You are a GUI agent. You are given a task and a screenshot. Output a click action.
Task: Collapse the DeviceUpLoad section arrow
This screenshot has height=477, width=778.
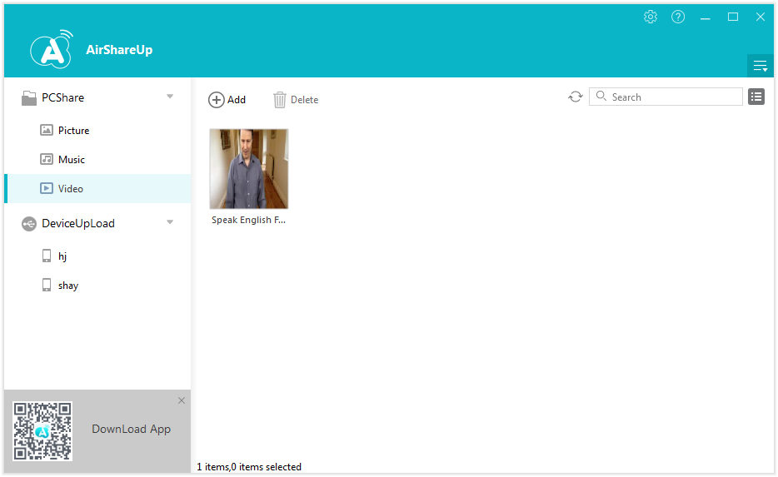(170, 222)
